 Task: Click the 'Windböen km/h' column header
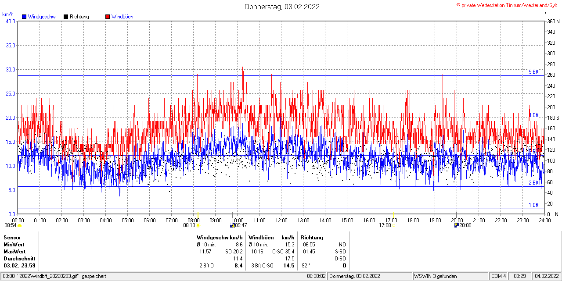(271, 238)
